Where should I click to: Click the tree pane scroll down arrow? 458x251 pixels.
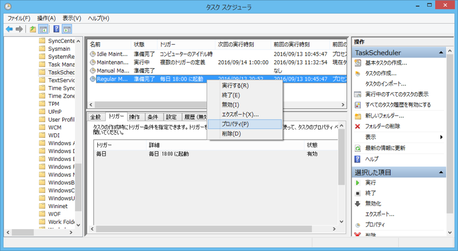coord(78,225)
